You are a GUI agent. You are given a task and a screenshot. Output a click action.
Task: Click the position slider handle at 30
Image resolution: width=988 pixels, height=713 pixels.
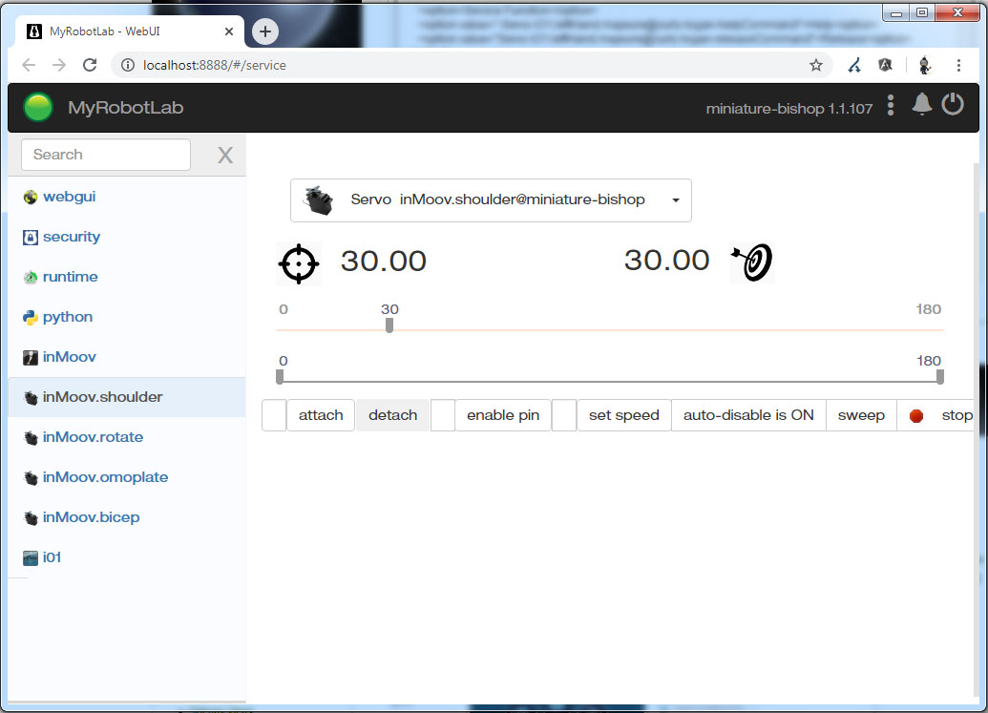pos(389,325)
